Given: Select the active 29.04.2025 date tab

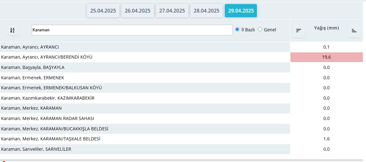Looking at the screenshot, I should coord(241,11).
